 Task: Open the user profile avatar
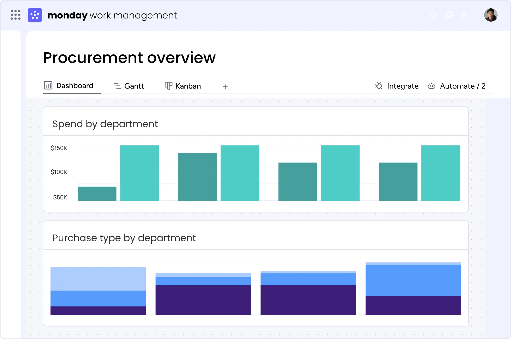pos(491,15)
